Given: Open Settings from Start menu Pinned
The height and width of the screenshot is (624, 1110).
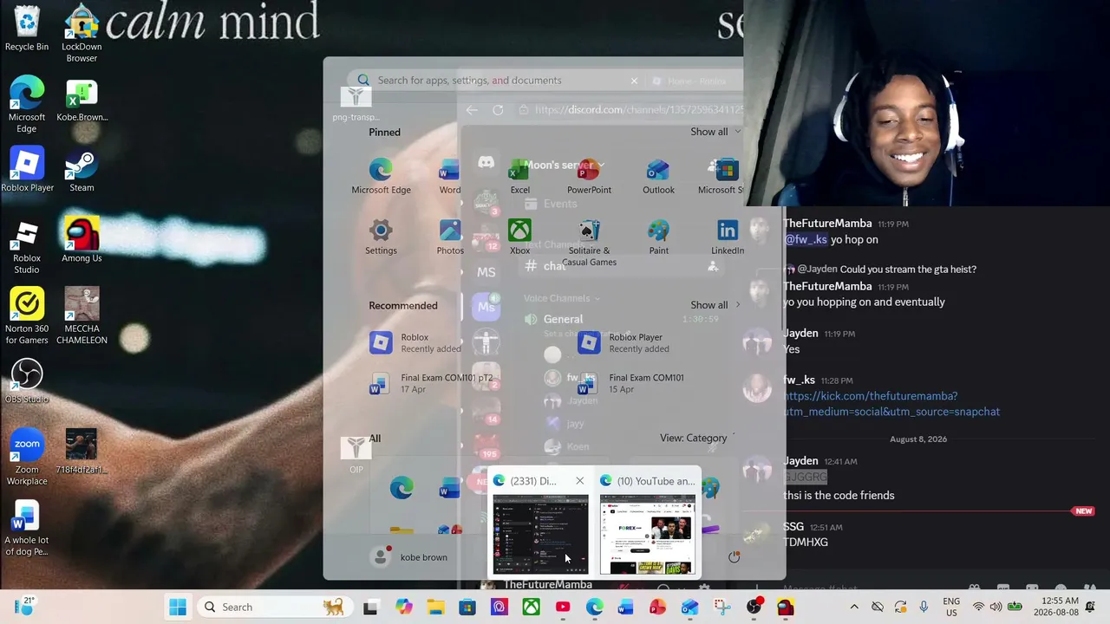Looking at the screenshot, I should 381,237.
